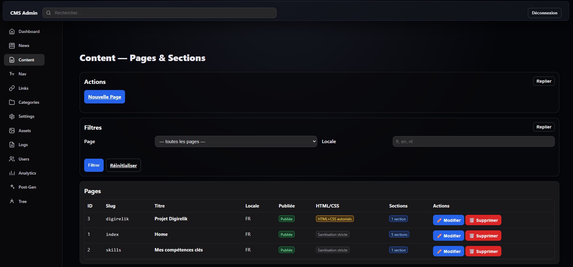Collapse the Actions panel with Replier

click(543, 81)
